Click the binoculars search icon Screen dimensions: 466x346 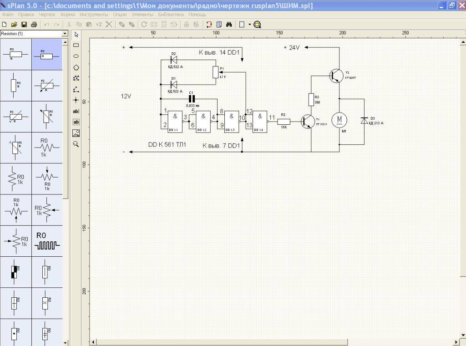(229, 24)
